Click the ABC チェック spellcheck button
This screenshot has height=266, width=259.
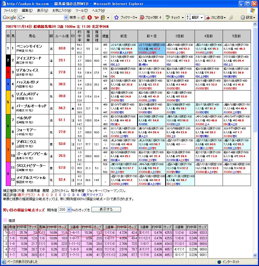[x=173, y=17]
